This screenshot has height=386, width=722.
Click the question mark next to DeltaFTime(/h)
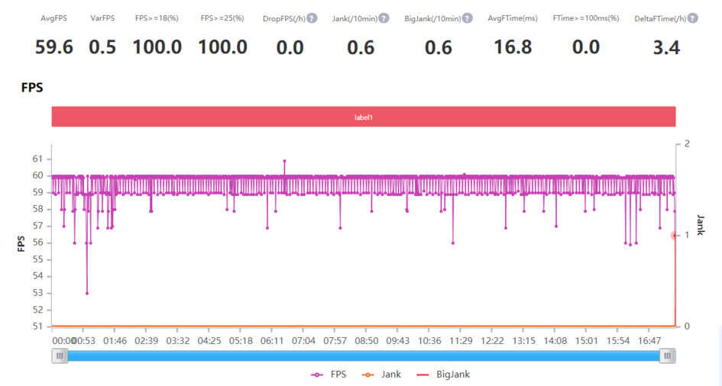click(x=692, y=18)
